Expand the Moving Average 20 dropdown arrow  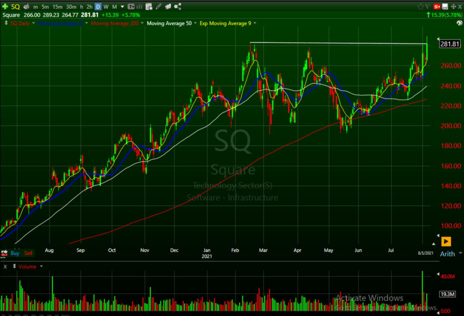tap(87, 23)
